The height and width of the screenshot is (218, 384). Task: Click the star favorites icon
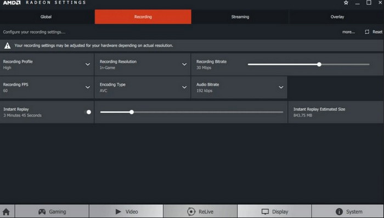click(346, 3)
